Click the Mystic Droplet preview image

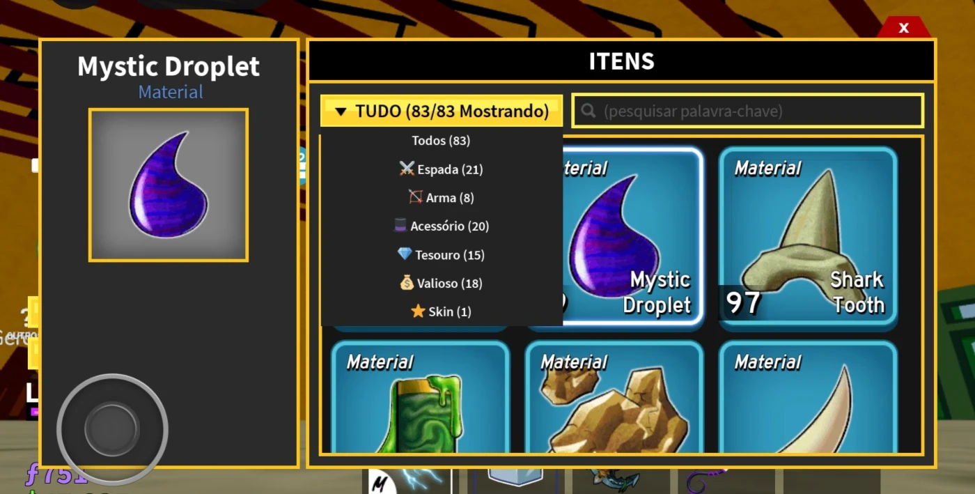[x=169, y=185]
